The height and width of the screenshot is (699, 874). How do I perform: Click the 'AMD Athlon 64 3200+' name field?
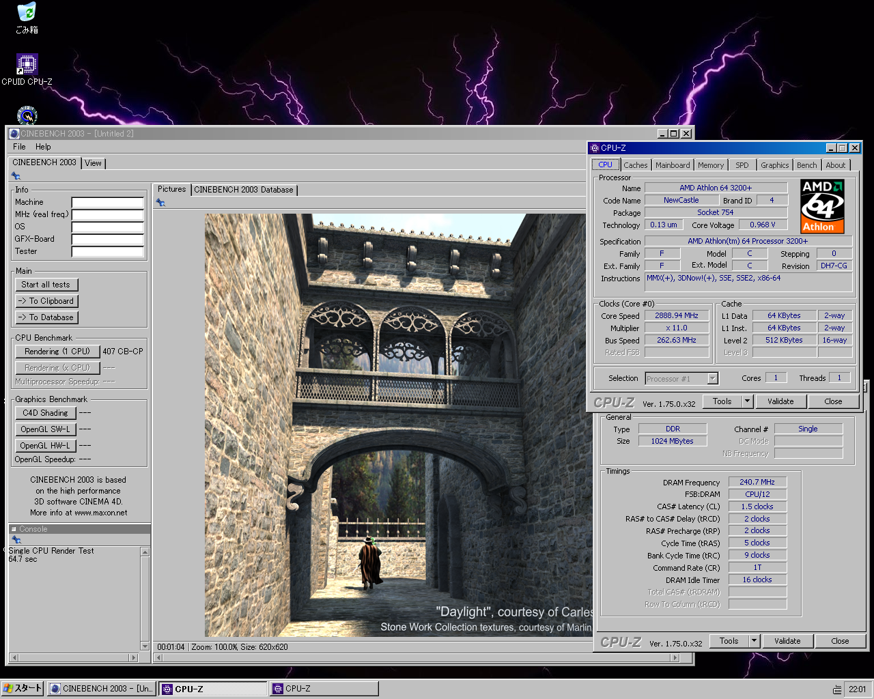[x=716, y=188]
